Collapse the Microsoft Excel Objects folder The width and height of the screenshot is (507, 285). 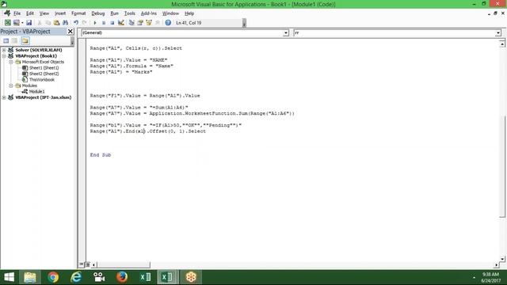pyautogui.click(x=11, y=62)
